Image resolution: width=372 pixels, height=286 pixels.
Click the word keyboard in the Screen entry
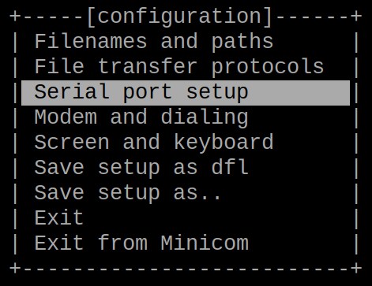click(x=224, y=143)
